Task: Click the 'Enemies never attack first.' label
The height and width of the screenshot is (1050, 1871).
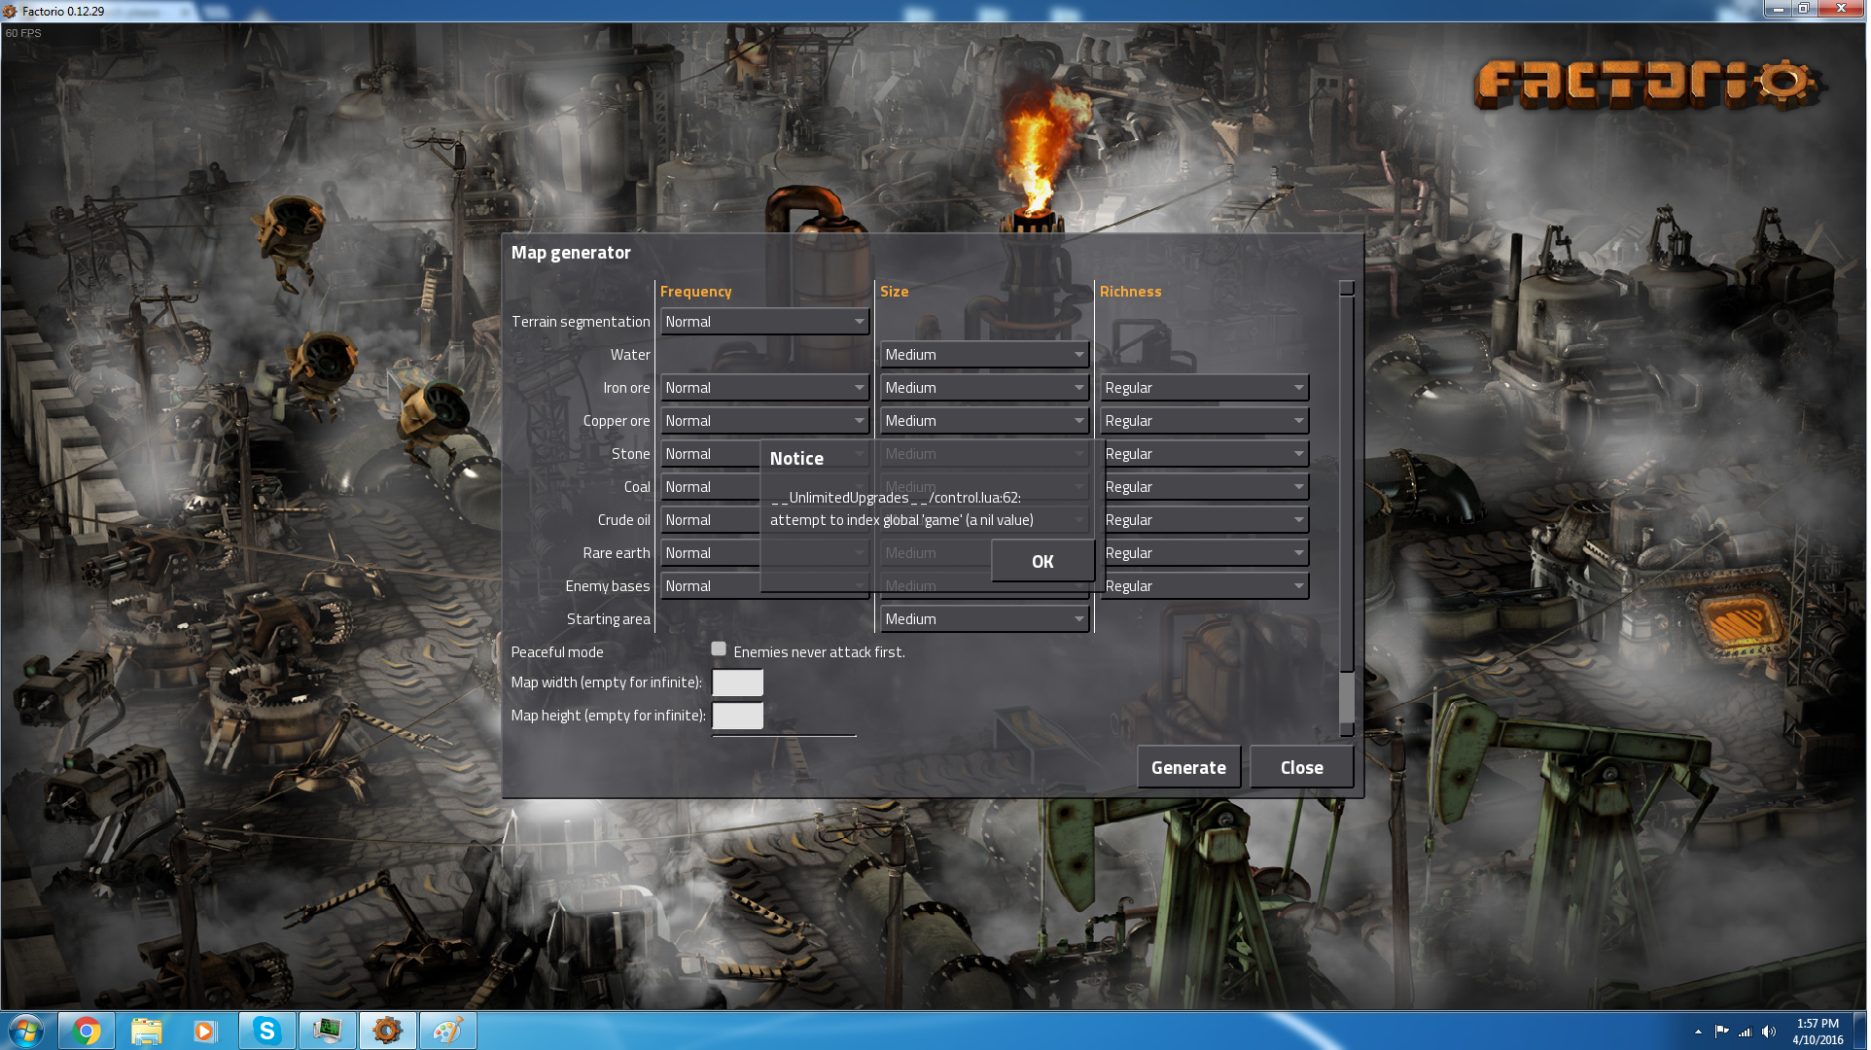Action: click(x=820, y=652)
